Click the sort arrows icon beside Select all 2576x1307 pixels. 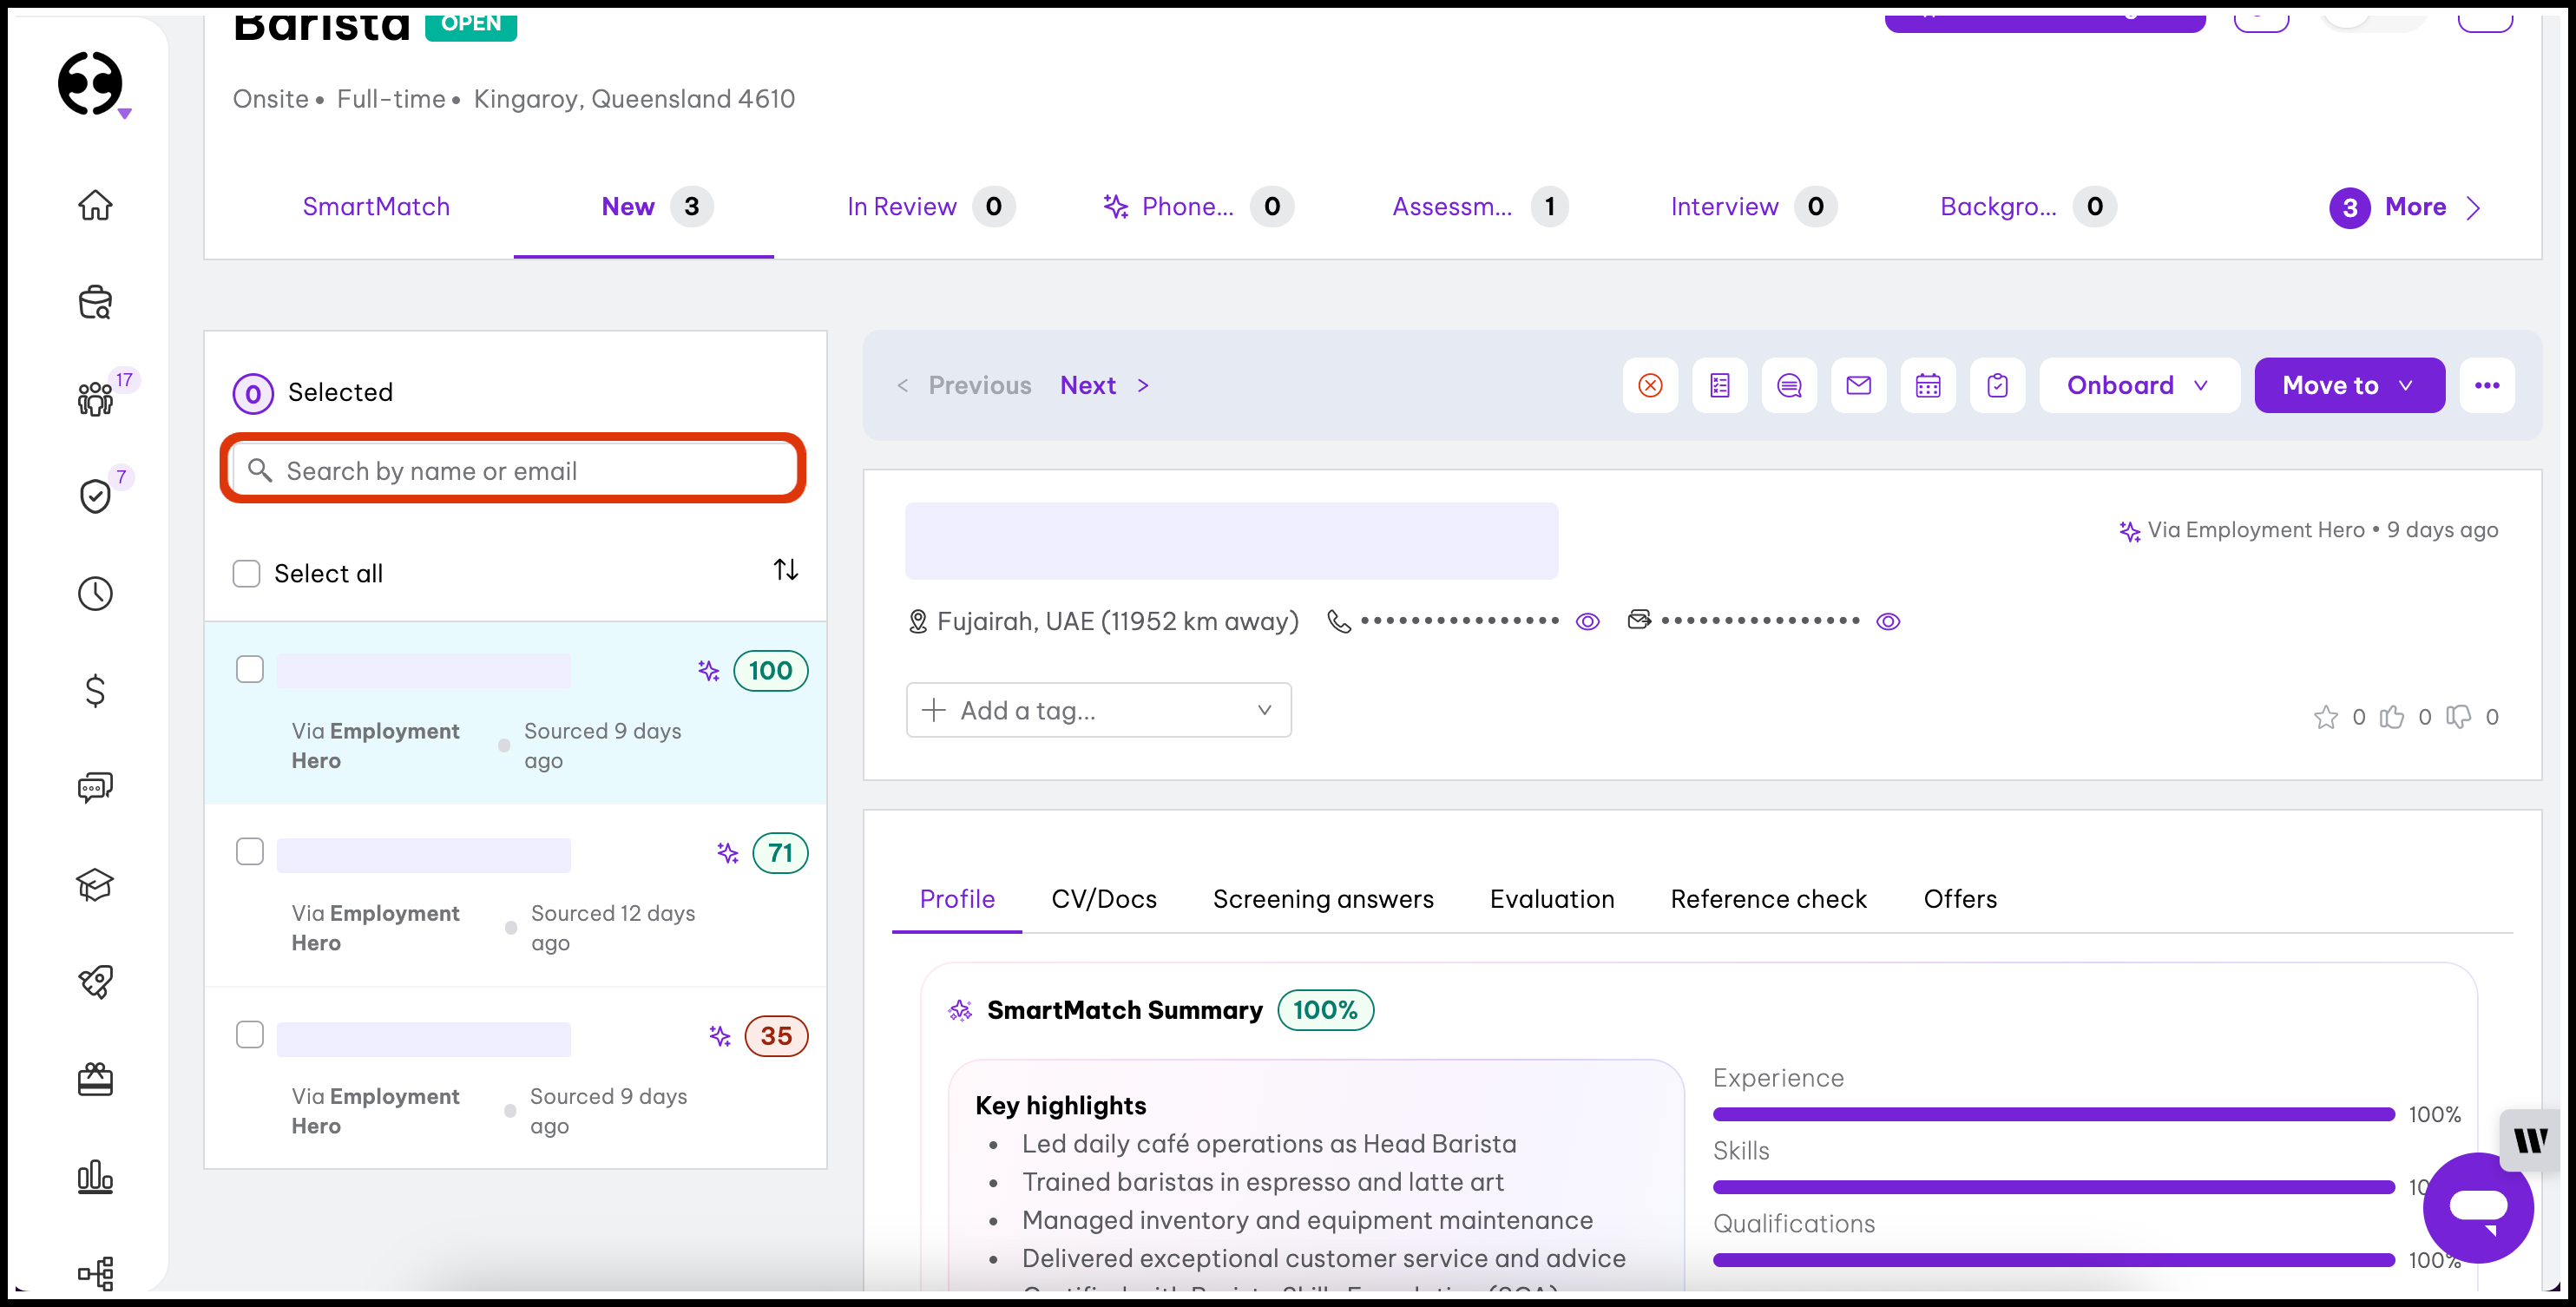[785, 570]
